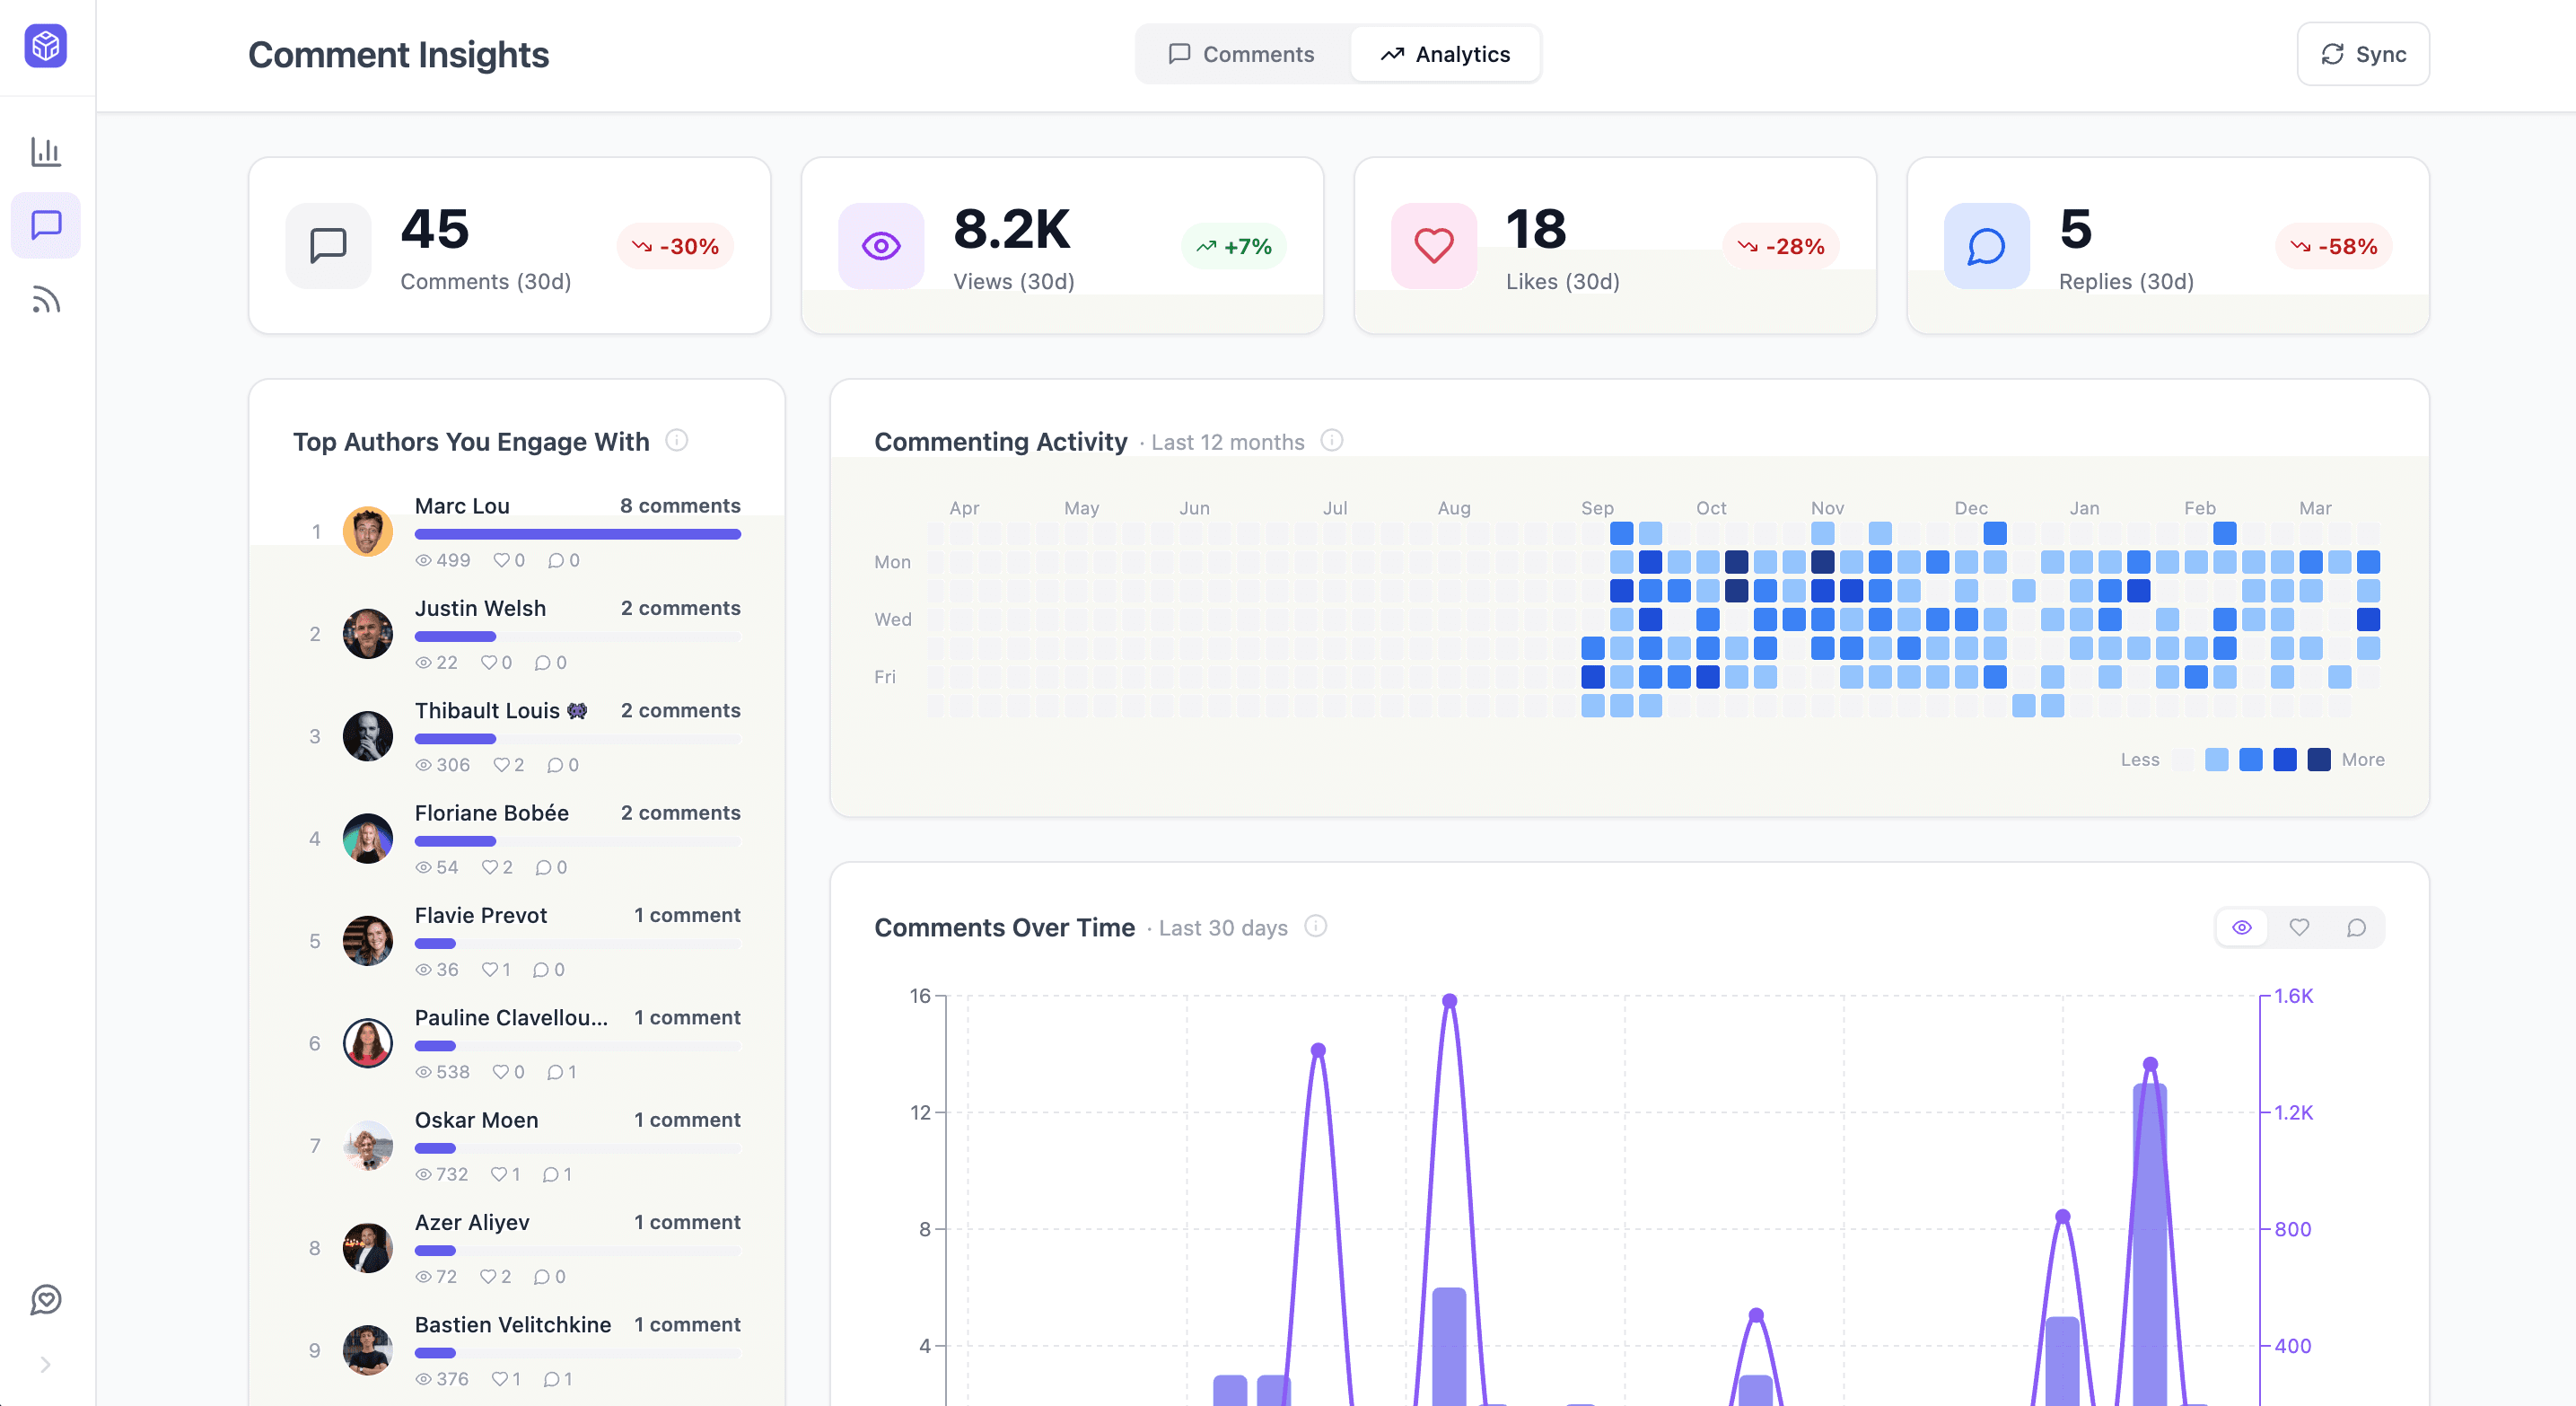The image size is (2576, 1406).
Task: Switch to the Comments tab
Action: [x=1241, y=54]
